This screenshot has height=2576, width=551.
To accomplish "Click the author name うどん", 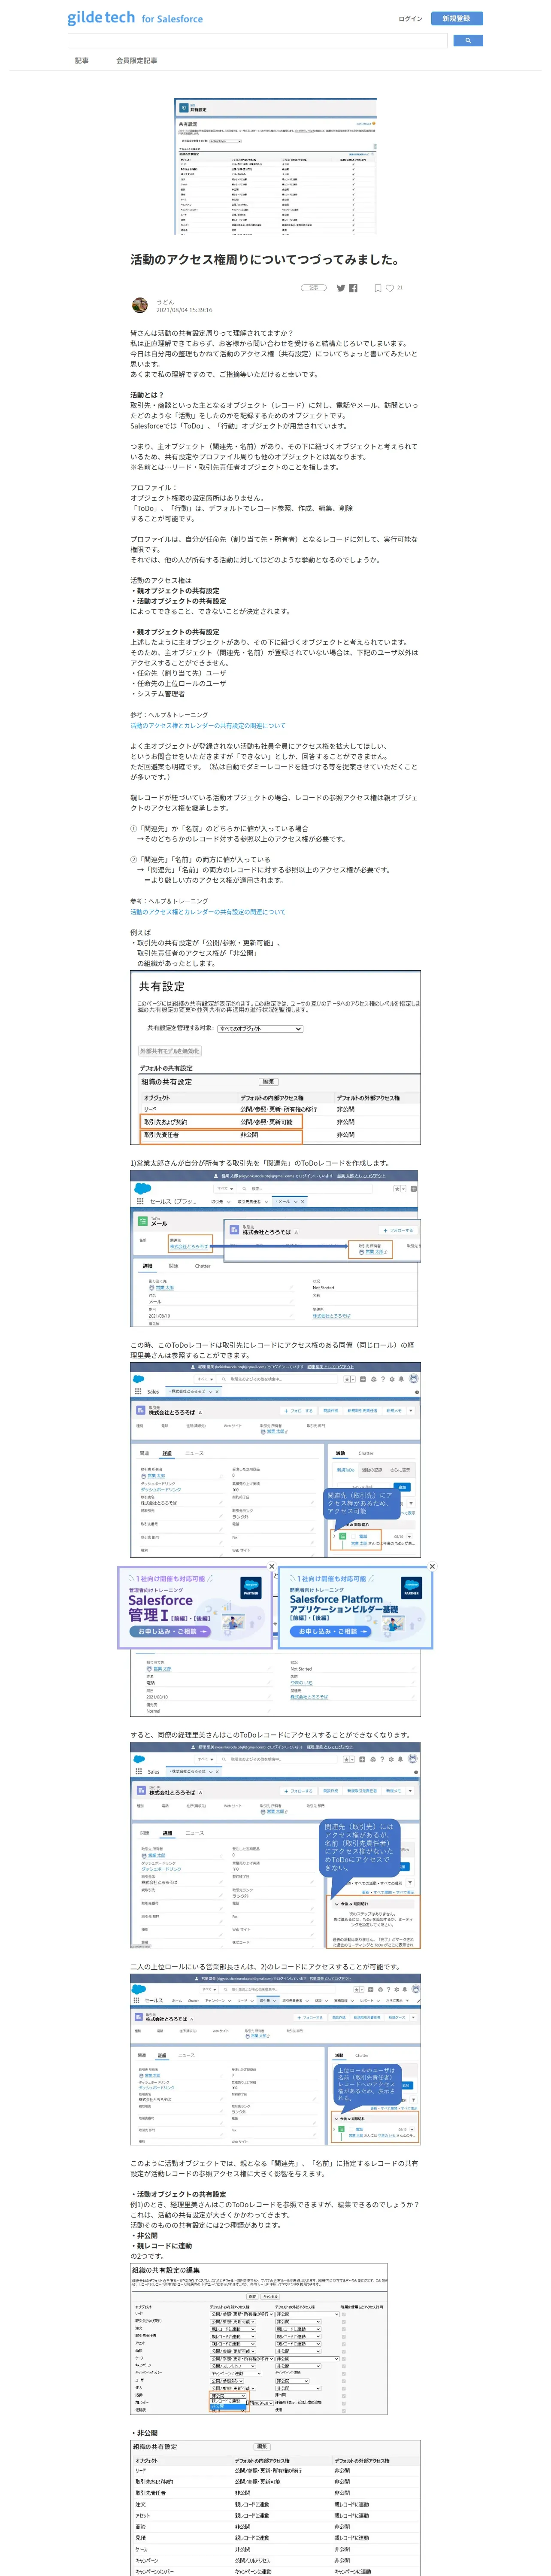I will click(x=165, y=301).
